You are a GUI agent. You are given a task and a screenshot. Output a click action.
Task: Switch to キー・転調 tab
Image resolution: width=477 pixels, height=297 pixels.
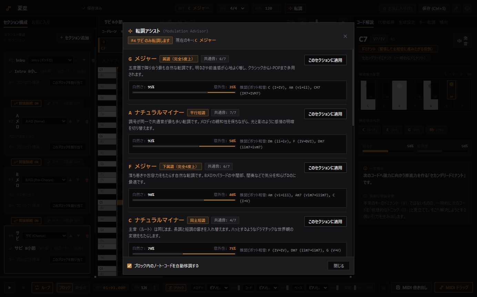pos(427,22)
